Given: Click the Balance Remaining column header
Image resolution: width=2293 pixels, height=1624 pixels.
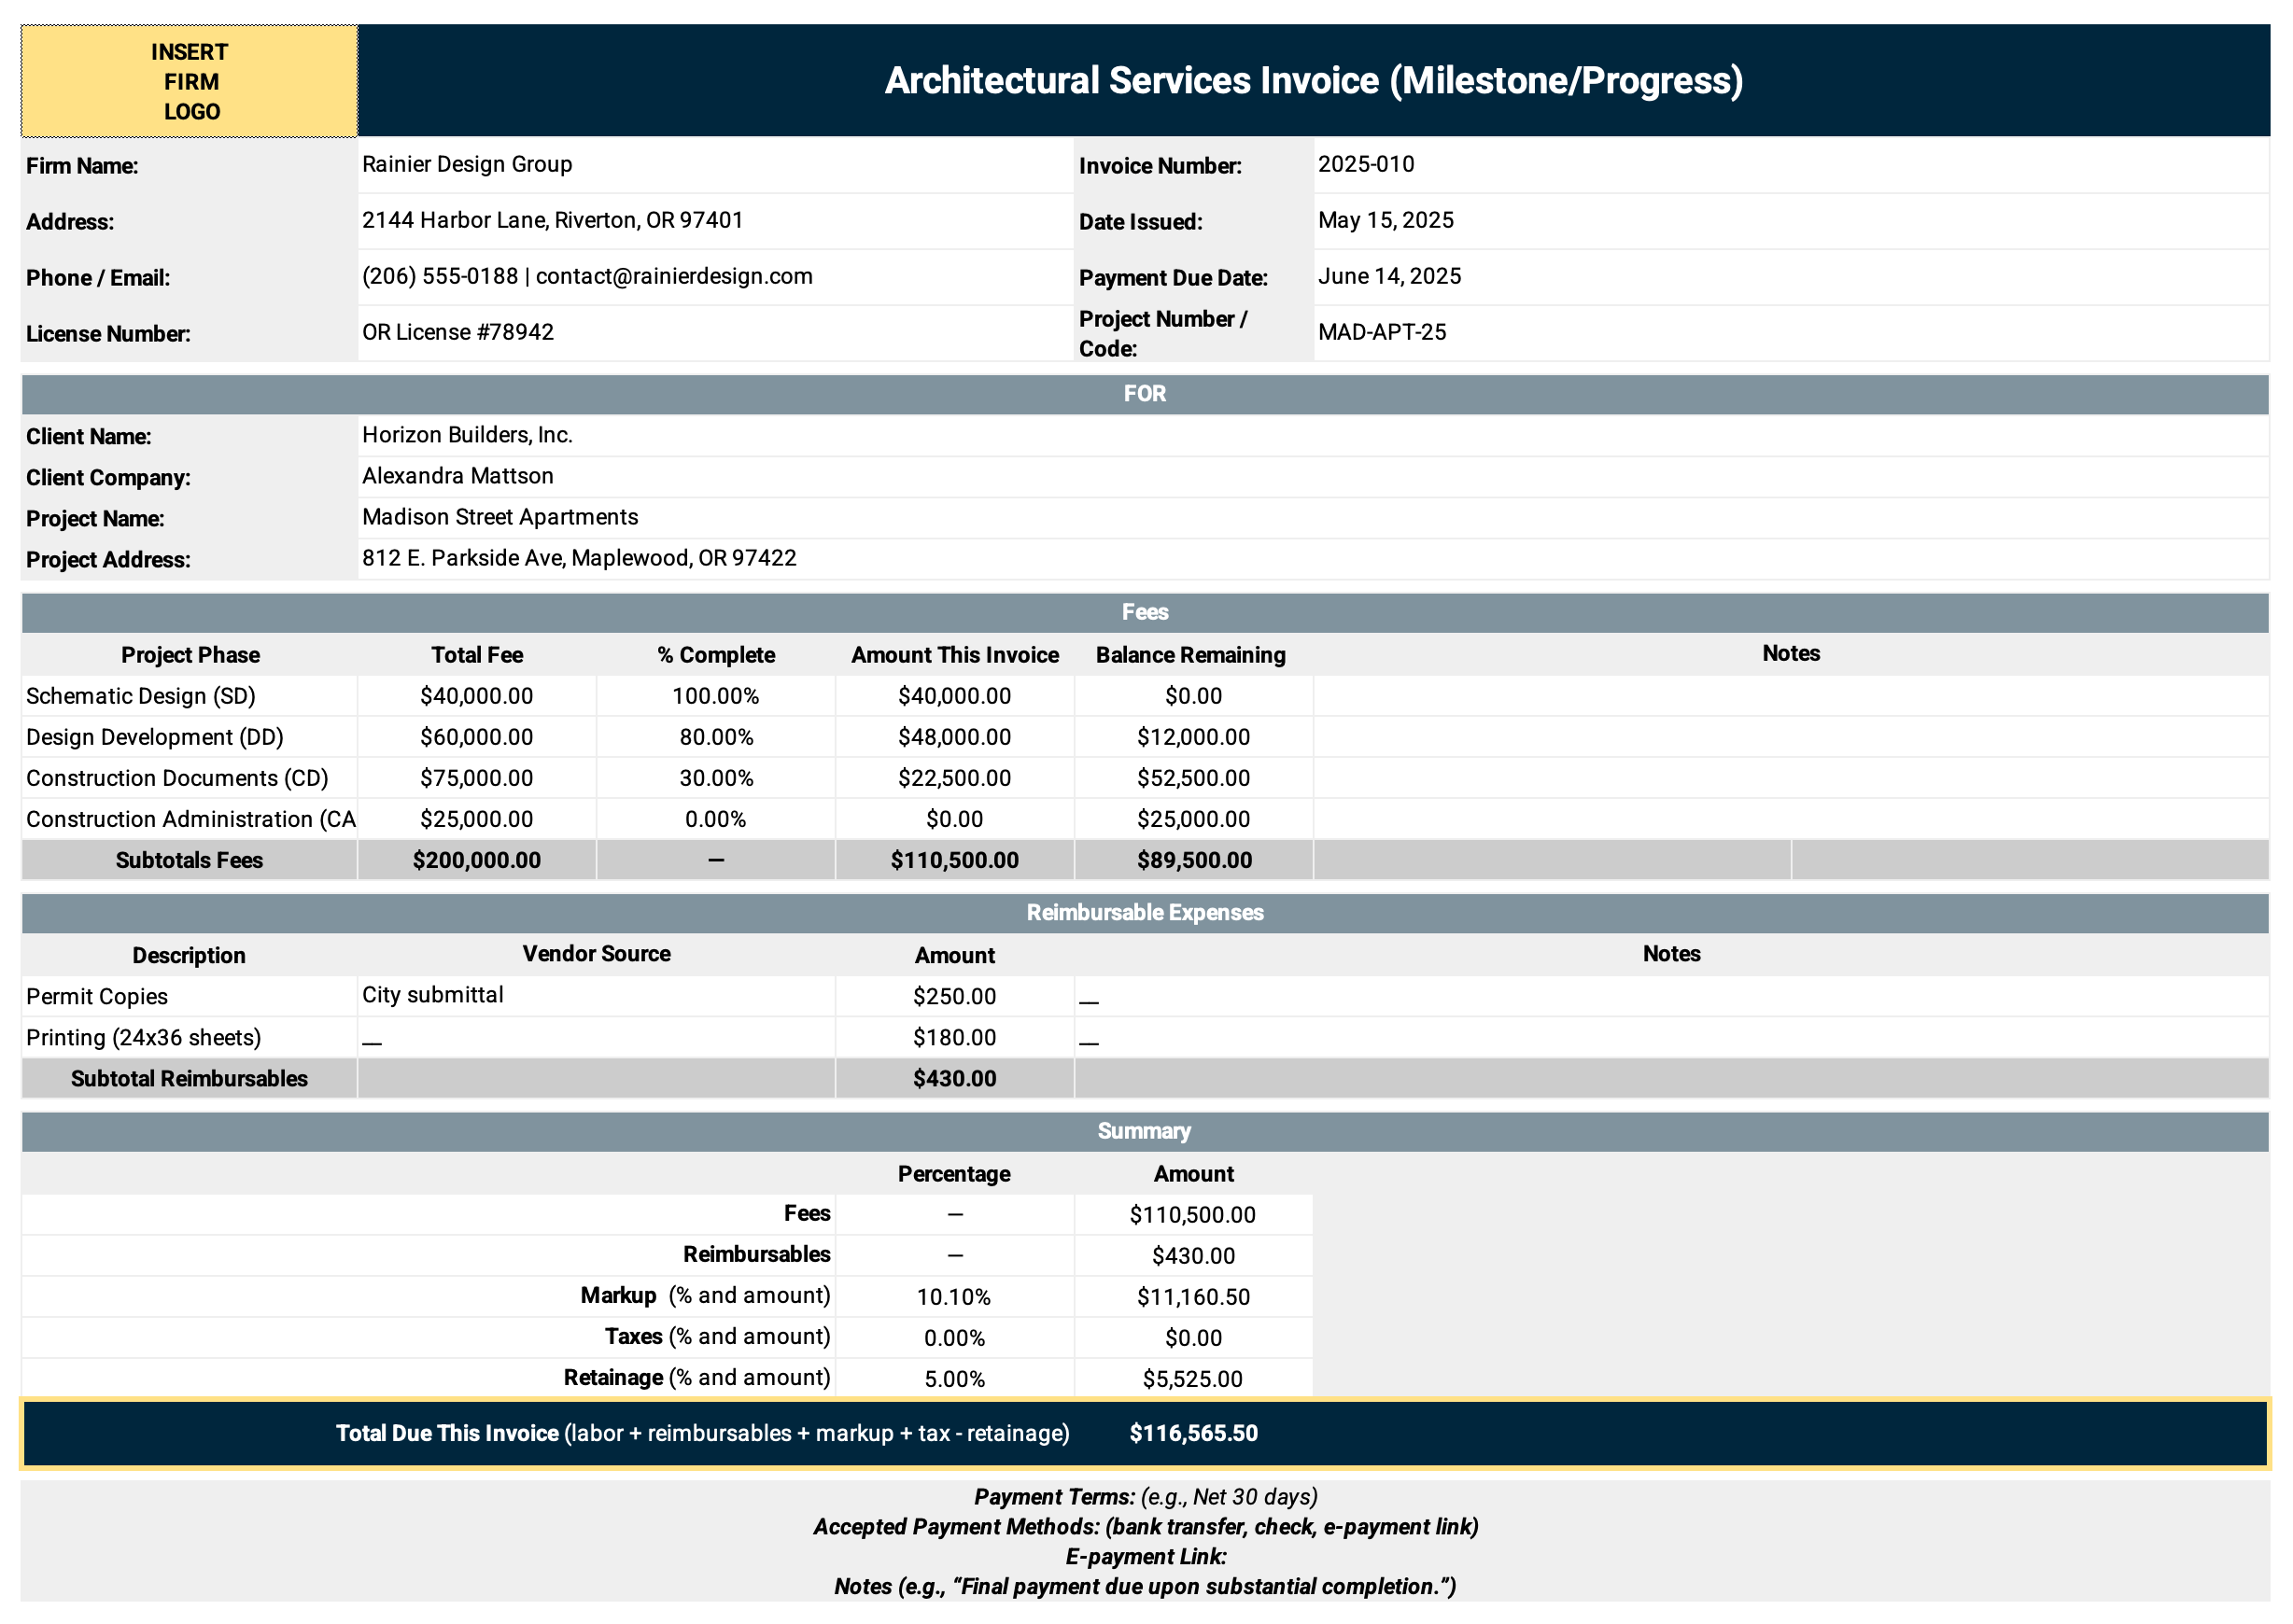Looking at the screenshot, I should (x=1191, y=654).
